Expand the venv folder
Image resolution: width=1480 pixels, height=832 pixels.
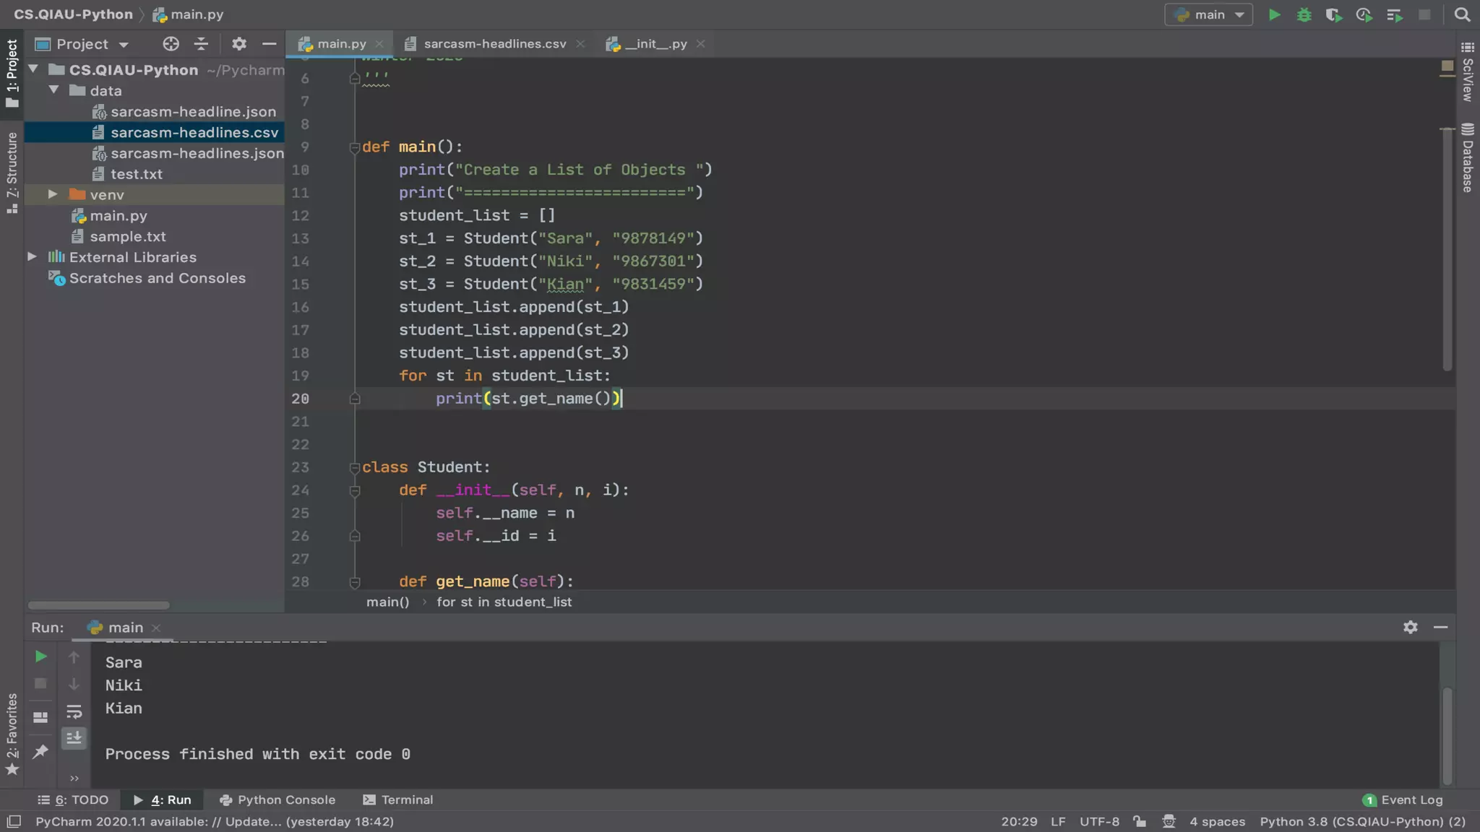coord(53,194)
